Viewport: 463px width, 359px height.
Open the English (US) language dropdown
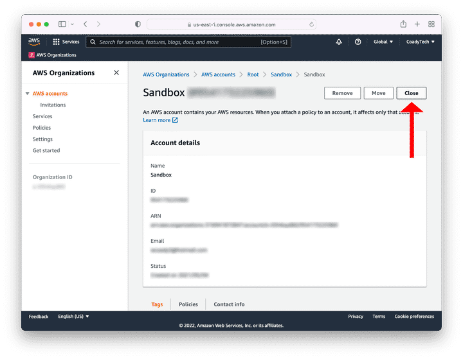pyautogui.click(x=73, y=316)
